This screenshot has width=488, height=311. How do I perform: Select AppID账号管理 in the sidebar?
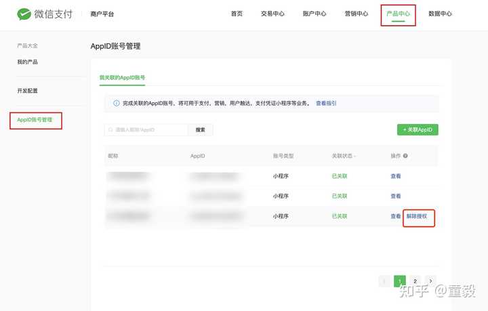coord(35,120)
